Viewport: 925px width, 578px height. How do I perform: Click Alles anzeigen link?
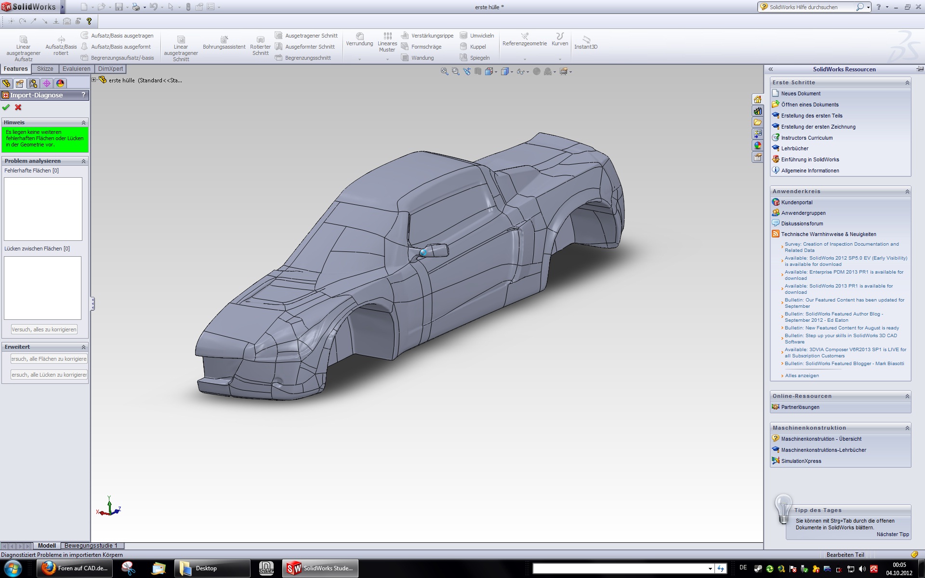point(802,376)
